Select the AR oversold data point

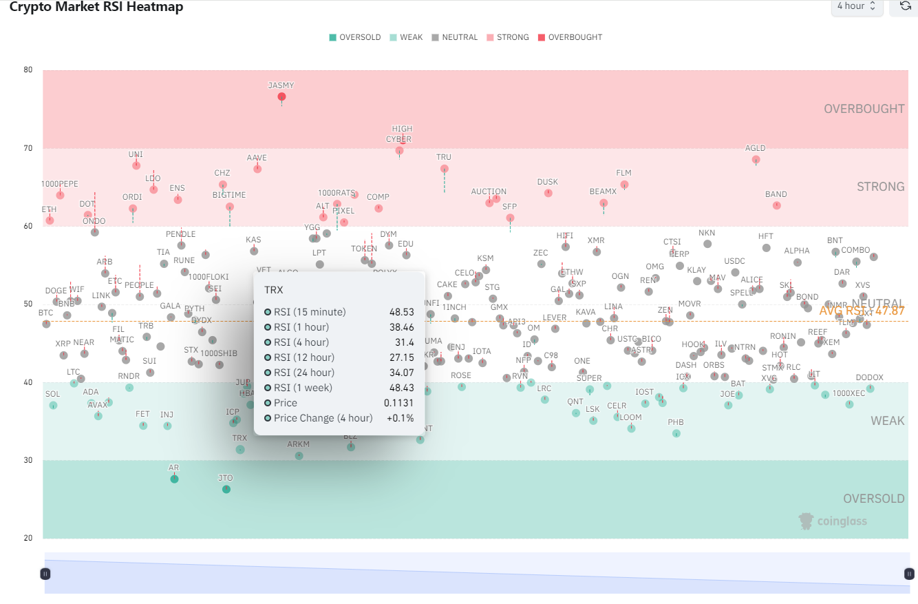tap(174, 479)
